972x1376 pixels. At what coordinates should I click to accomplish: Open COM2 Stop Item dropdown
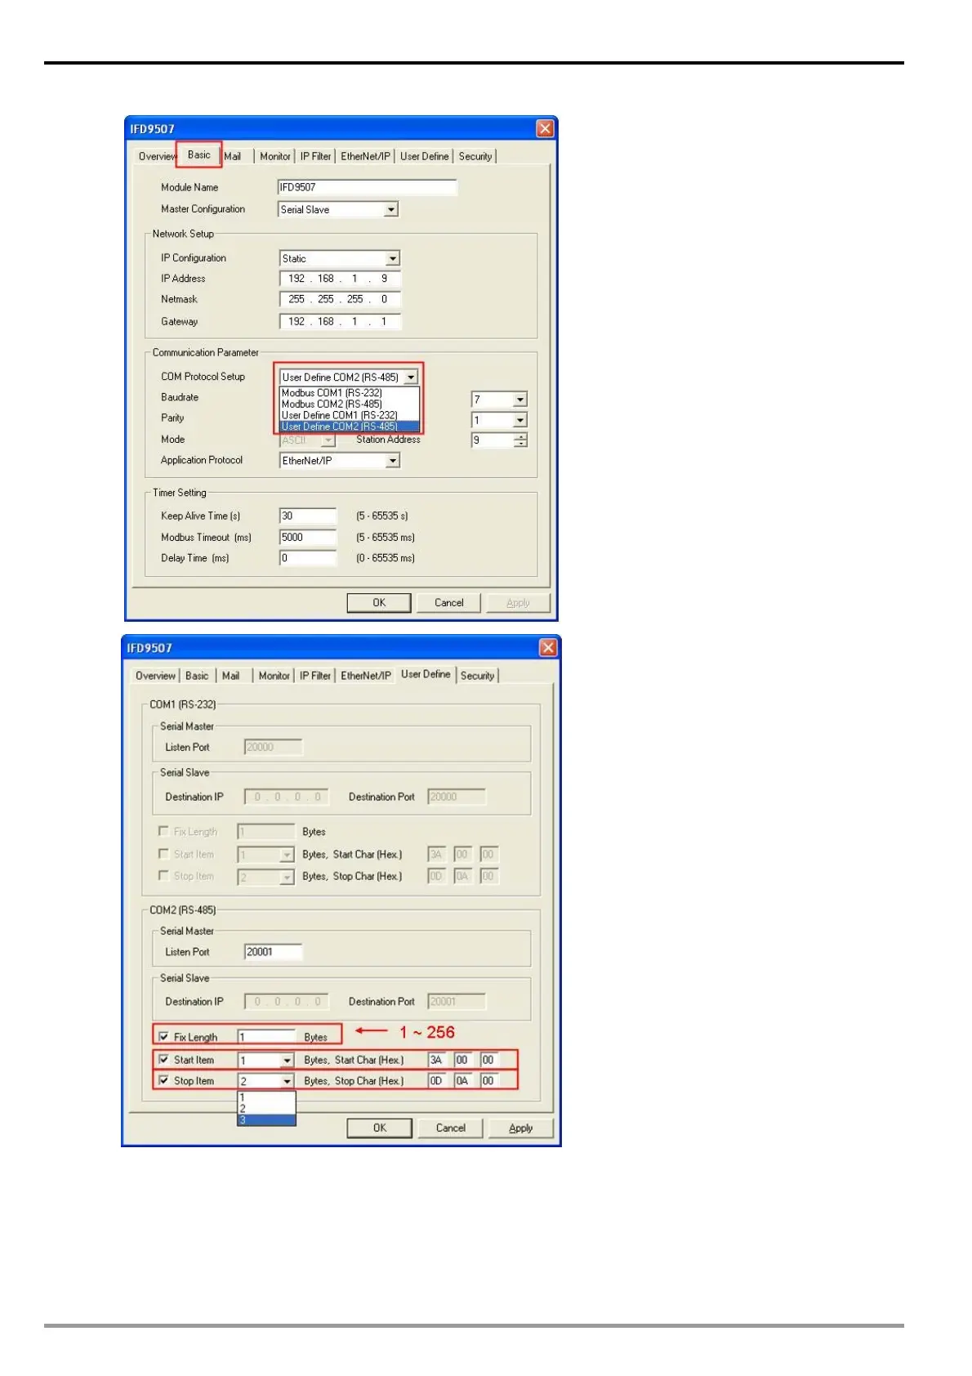(287, 1081)
